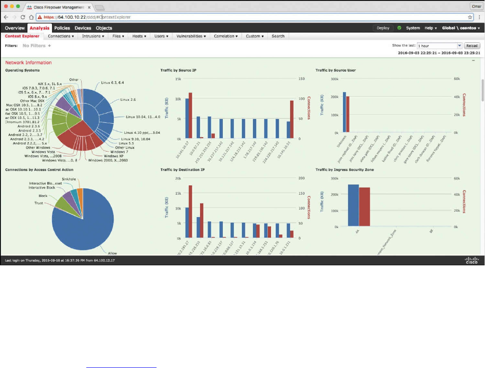The width and height of the screenshot is (485, 368).
Task: Expand the Hosts dropdown
Action: [x=139, y=36]
